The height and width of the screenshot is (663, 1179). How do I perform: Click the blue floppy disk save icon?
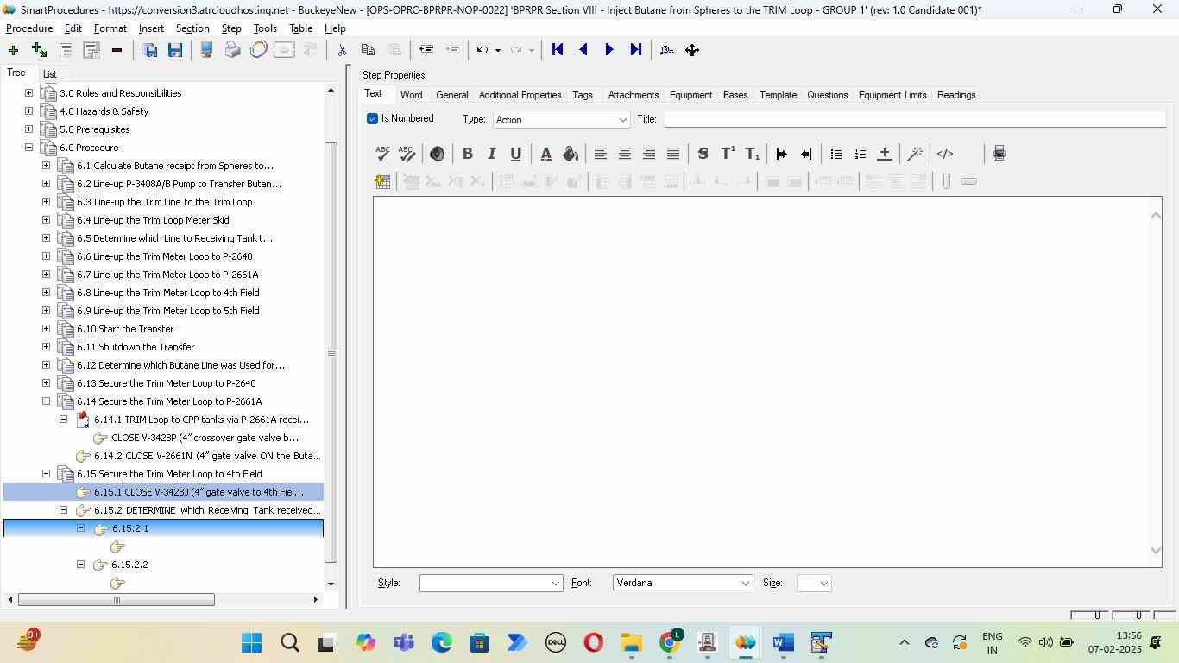pyautogui.click(x=175, y=50)
